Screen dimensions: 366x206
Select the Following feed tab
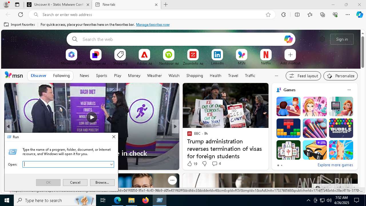click(61, 76)
